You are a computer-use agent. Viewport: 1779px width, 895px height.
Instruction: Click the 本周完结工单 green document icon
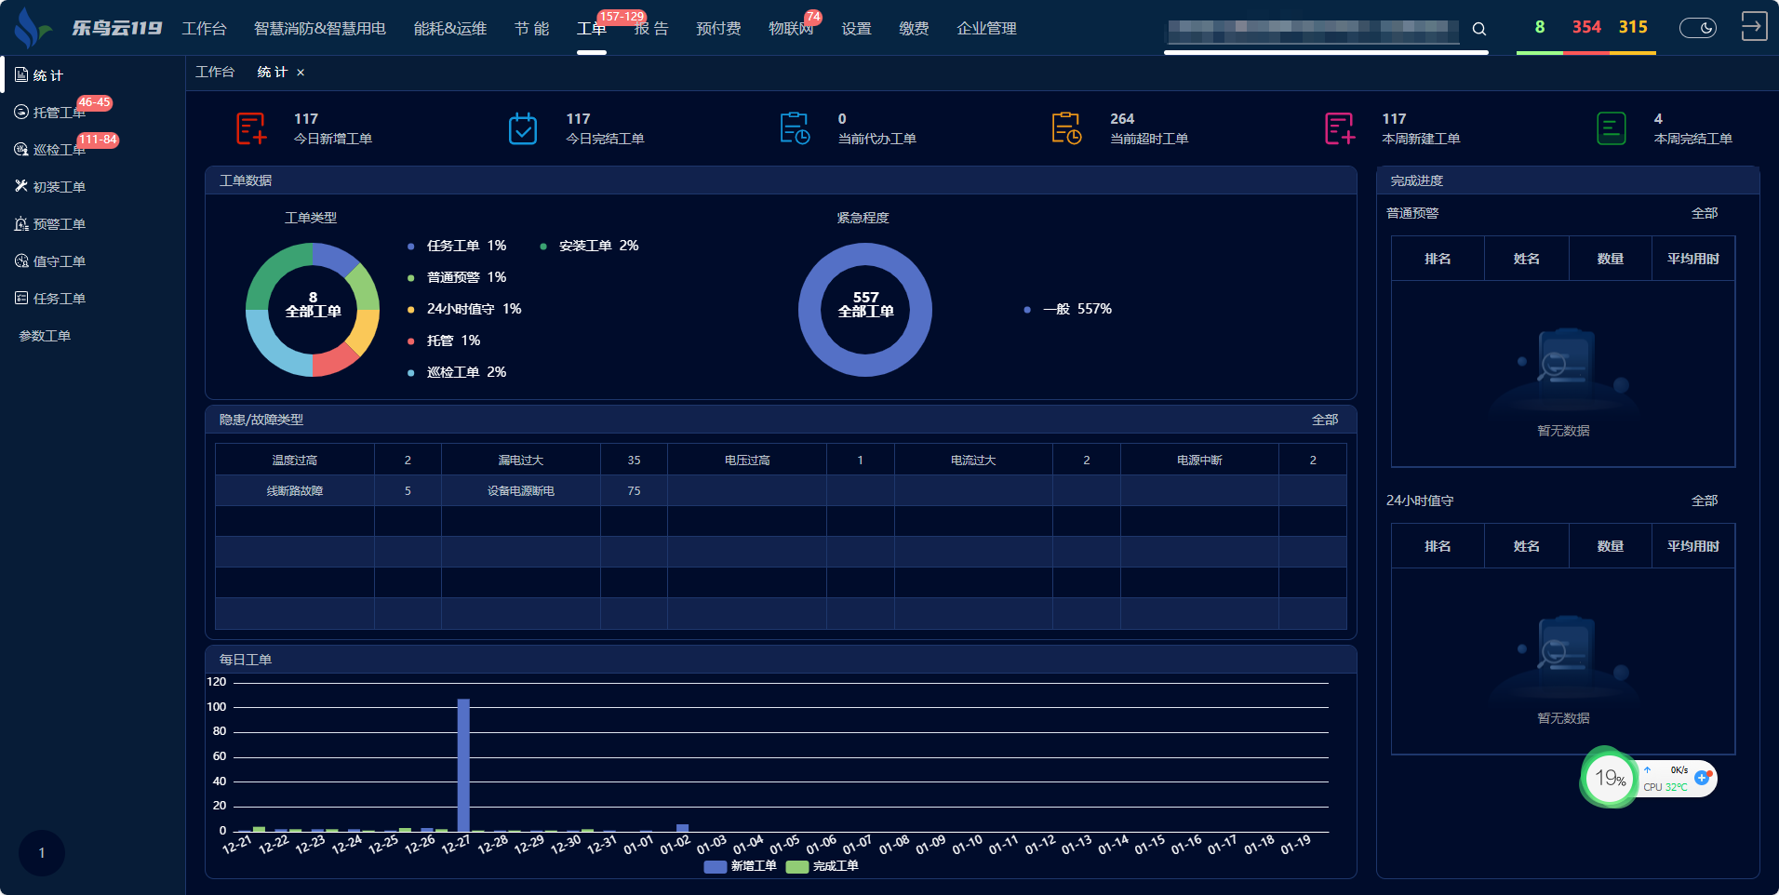(x=1611, y=128)
